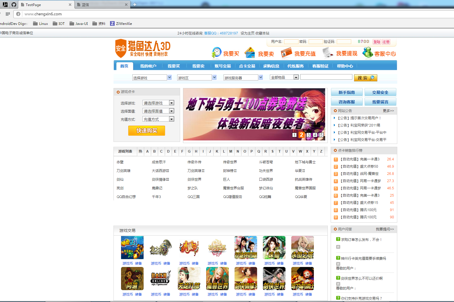The image size is (454, 302).
Task: Click the search keyword text box
Action: pyautogui.click(x=326, y=77)
